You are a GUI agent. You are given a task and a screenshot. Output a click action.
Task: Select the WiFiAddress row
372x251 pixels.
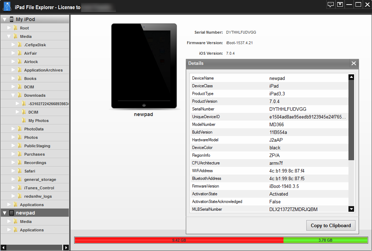(269, 171)
